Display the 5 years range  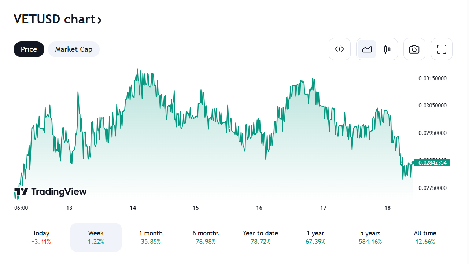point(370,237)
